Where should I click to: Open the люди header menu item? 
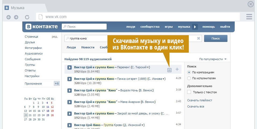pyautogui.click(x=131, y=27)
